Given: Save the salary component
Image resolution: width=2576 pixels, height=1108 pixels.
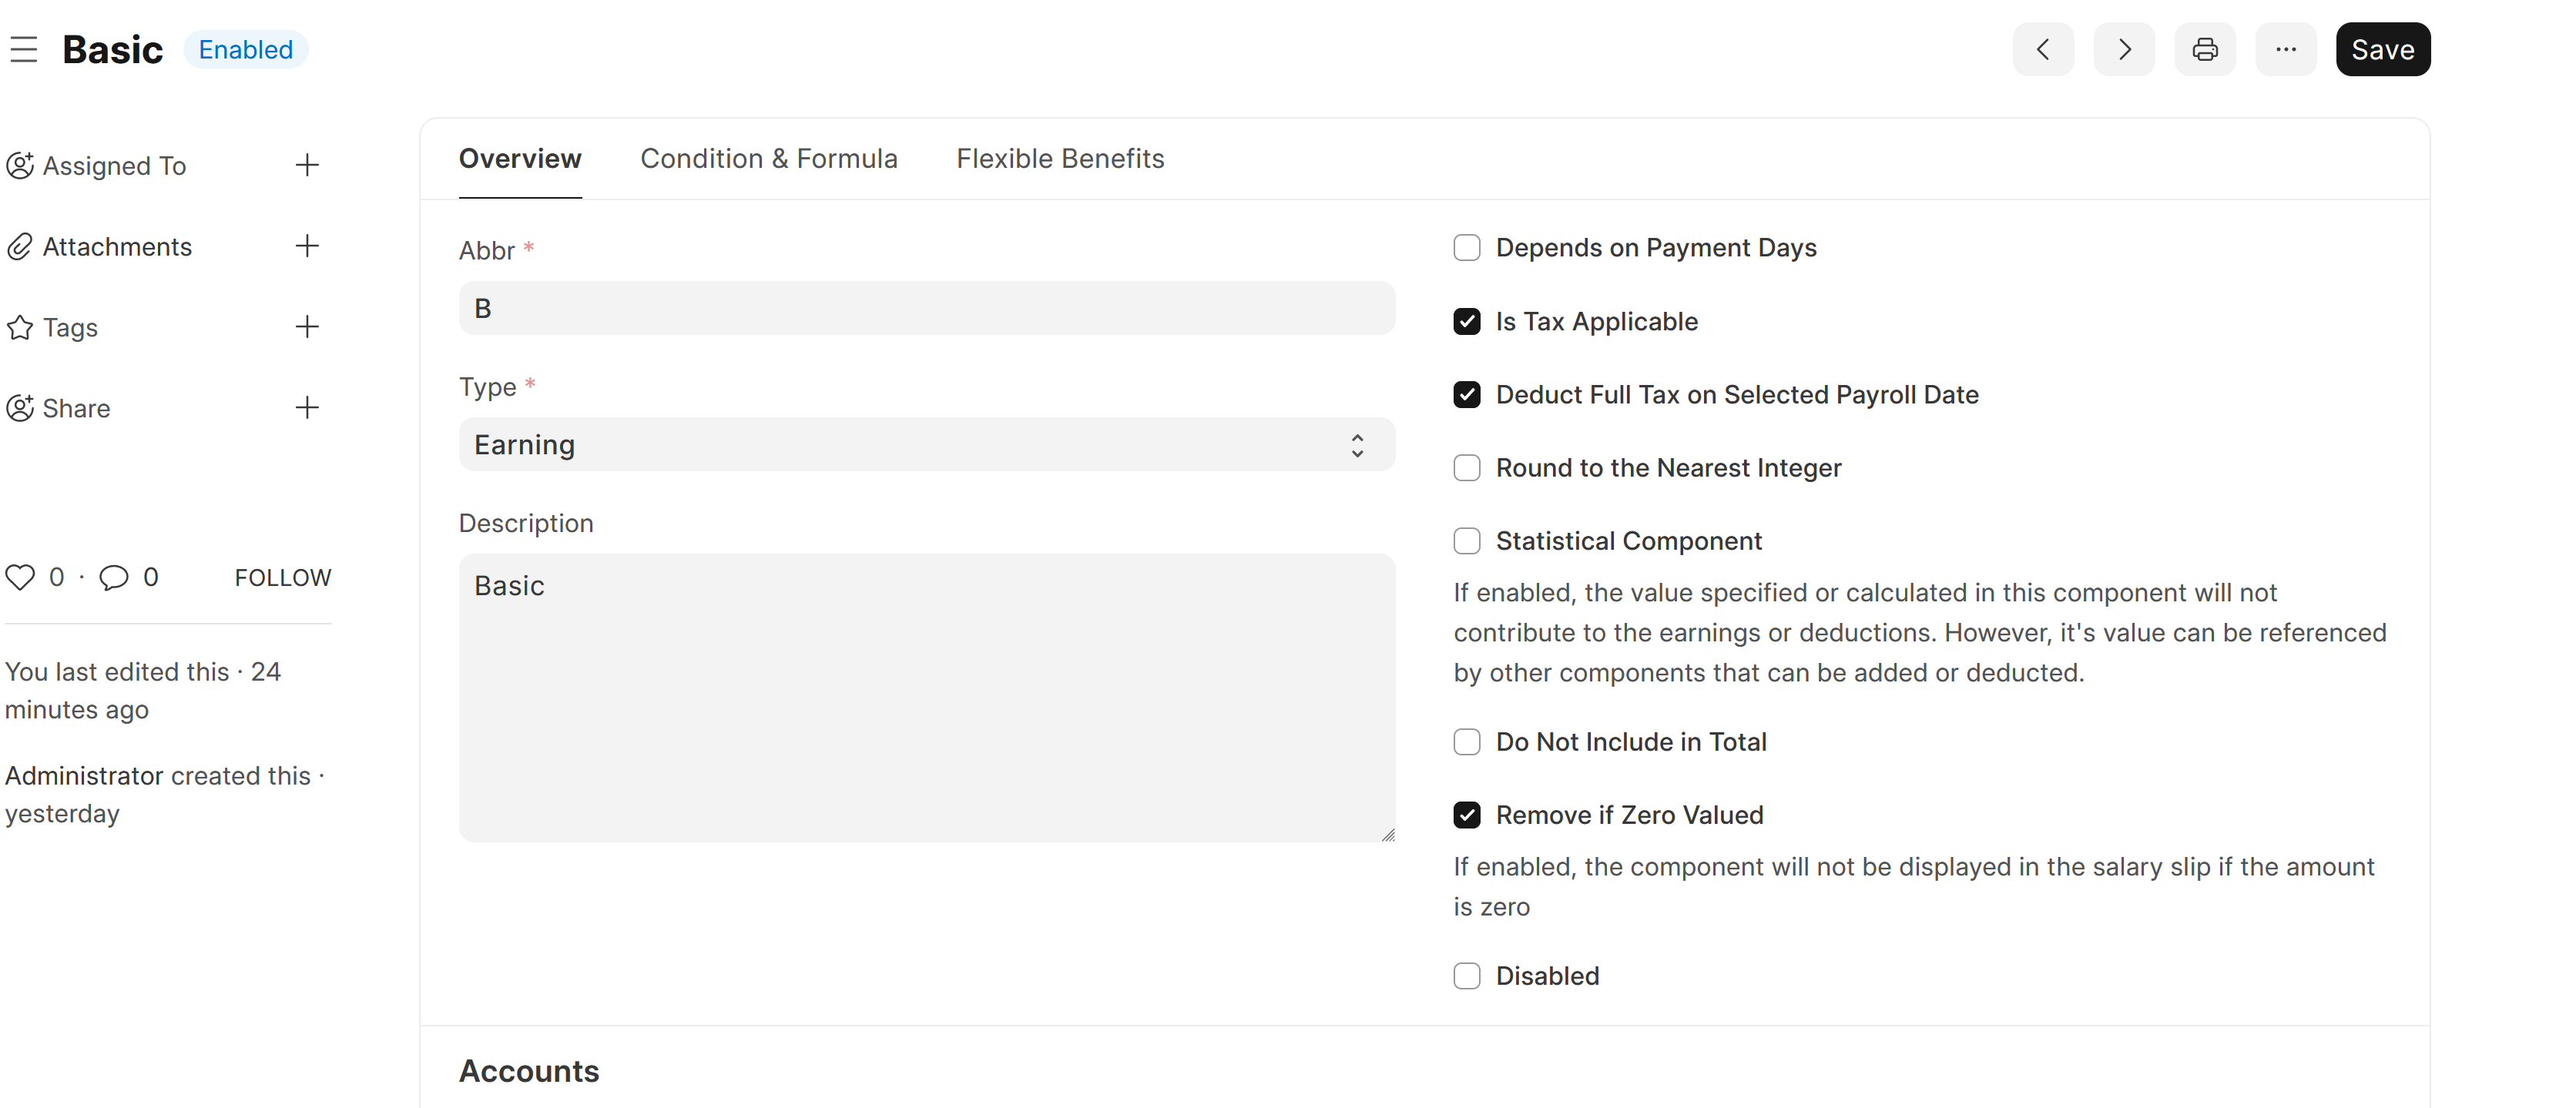Looking at the screenshot, I should point(2383,49).
